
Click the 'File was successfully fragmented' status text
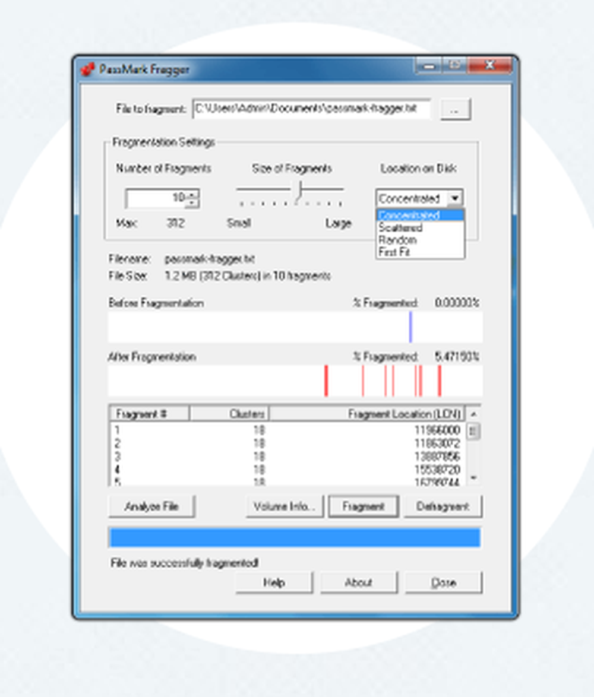pyautogui.click(x=185, y=563)
